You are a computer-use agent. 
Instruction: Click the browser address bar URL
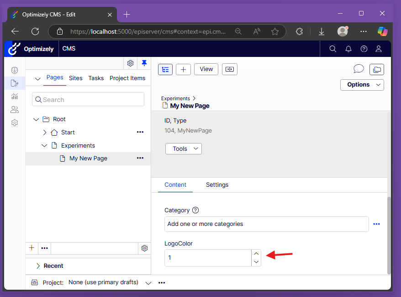[x=148, y=31]
